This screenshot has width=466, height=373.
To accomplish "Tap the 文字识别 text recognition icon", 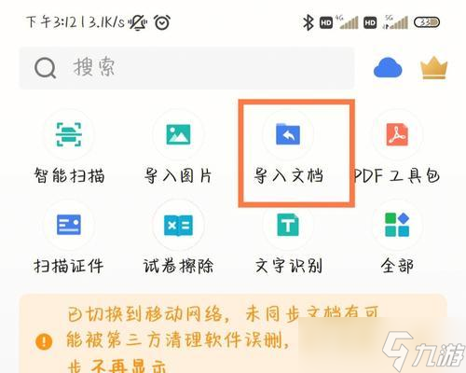I will tap(288, 225).
